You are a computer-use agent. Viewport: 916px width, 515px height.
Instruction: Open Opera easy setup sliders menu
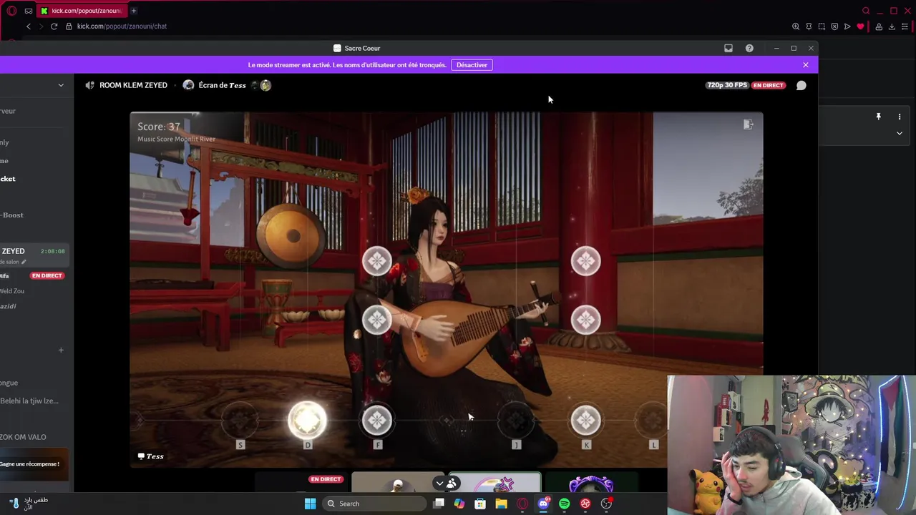click(905, 26)
